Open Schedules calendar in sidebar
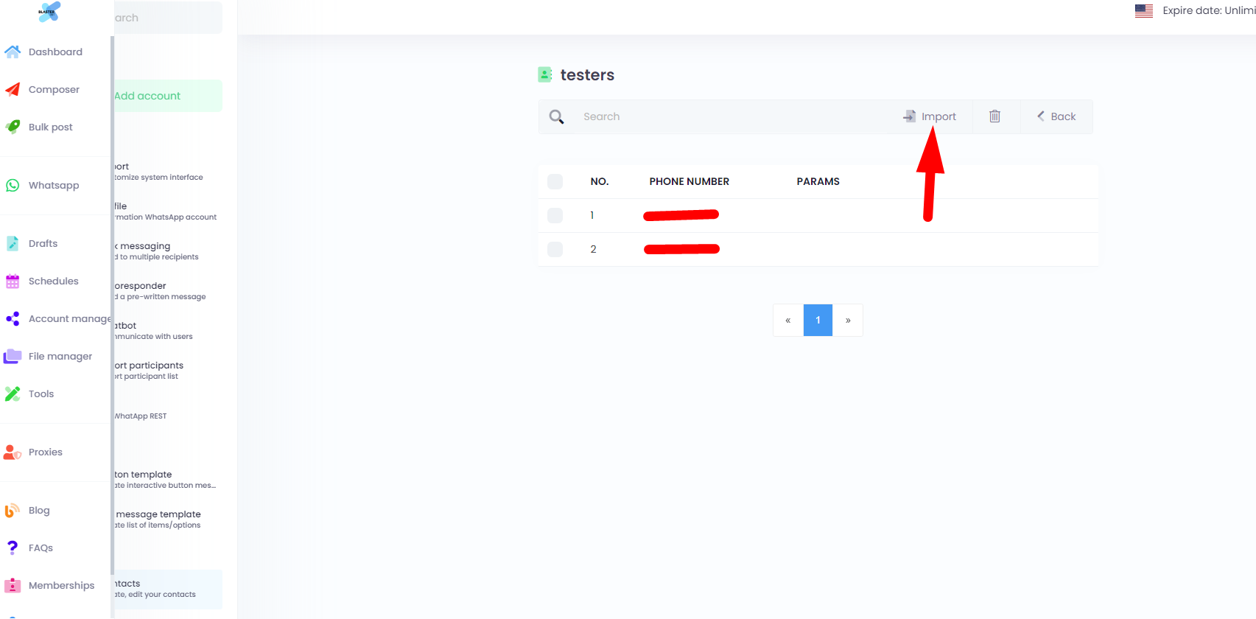 click(53, 281)
